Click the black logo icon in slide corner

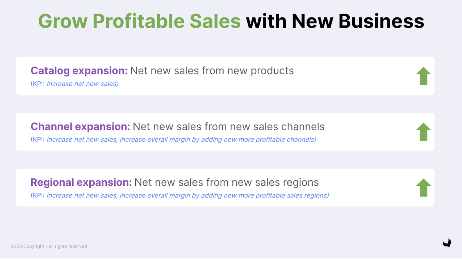[x=447, y=243]
